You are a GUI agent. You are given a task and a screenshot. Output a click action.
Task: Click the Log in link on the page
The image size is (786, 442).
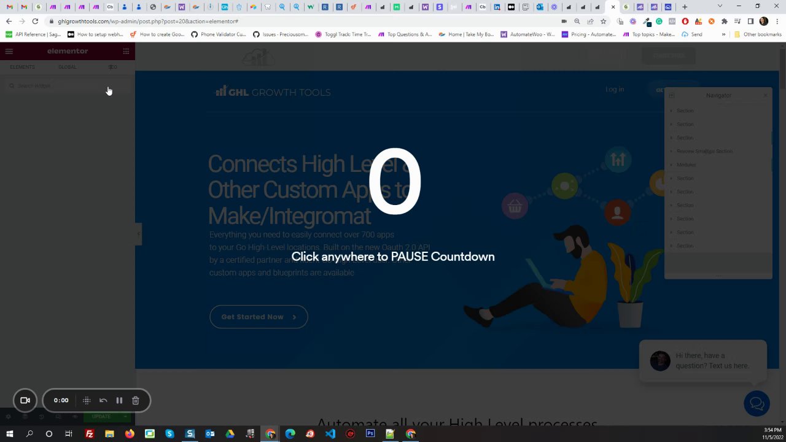point(615,90)
